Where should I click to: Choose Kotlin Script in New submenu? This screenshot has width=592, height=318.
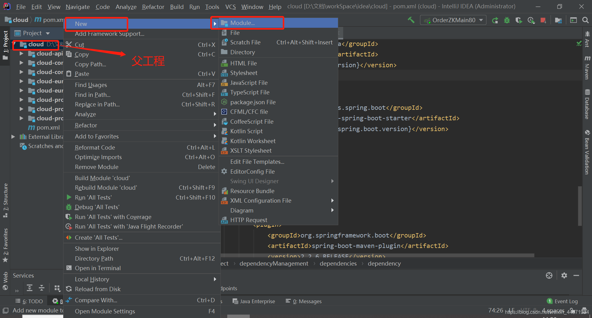click(278, 131)
